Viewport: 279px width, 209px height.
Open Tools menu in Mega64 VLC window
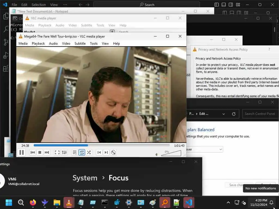pos(94,43)
